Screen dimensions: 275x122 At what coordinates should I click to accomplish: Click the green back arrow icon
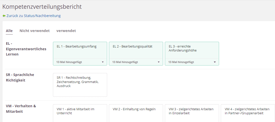click(4, 16)
